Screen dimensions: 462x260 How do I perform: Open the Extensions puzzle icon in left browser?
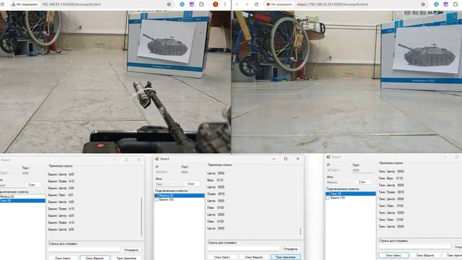tap(201, 4)
